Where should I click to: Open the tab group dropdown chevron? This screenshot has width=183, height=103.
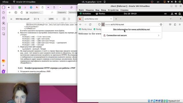(x=13, y=7)
